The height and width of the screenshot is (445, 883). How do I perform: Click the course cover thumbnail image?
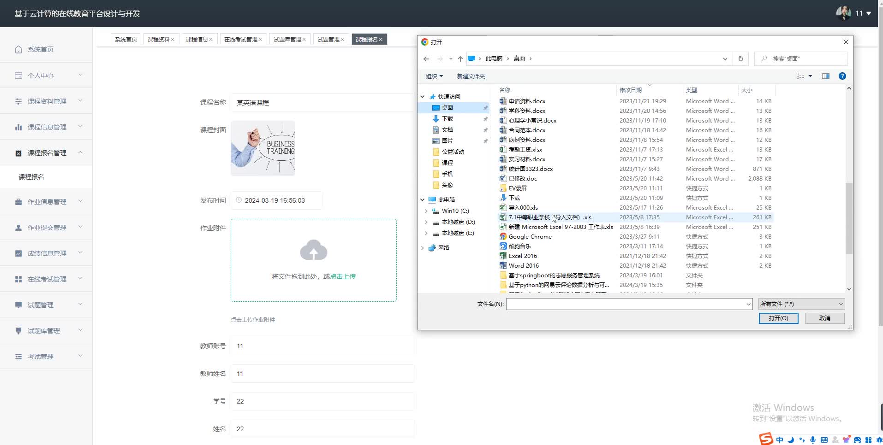coord(263,148)
